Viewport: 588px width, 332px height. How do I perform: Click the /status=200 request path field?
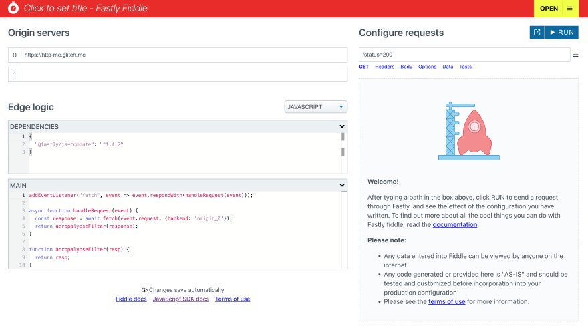tap(464, 55)
